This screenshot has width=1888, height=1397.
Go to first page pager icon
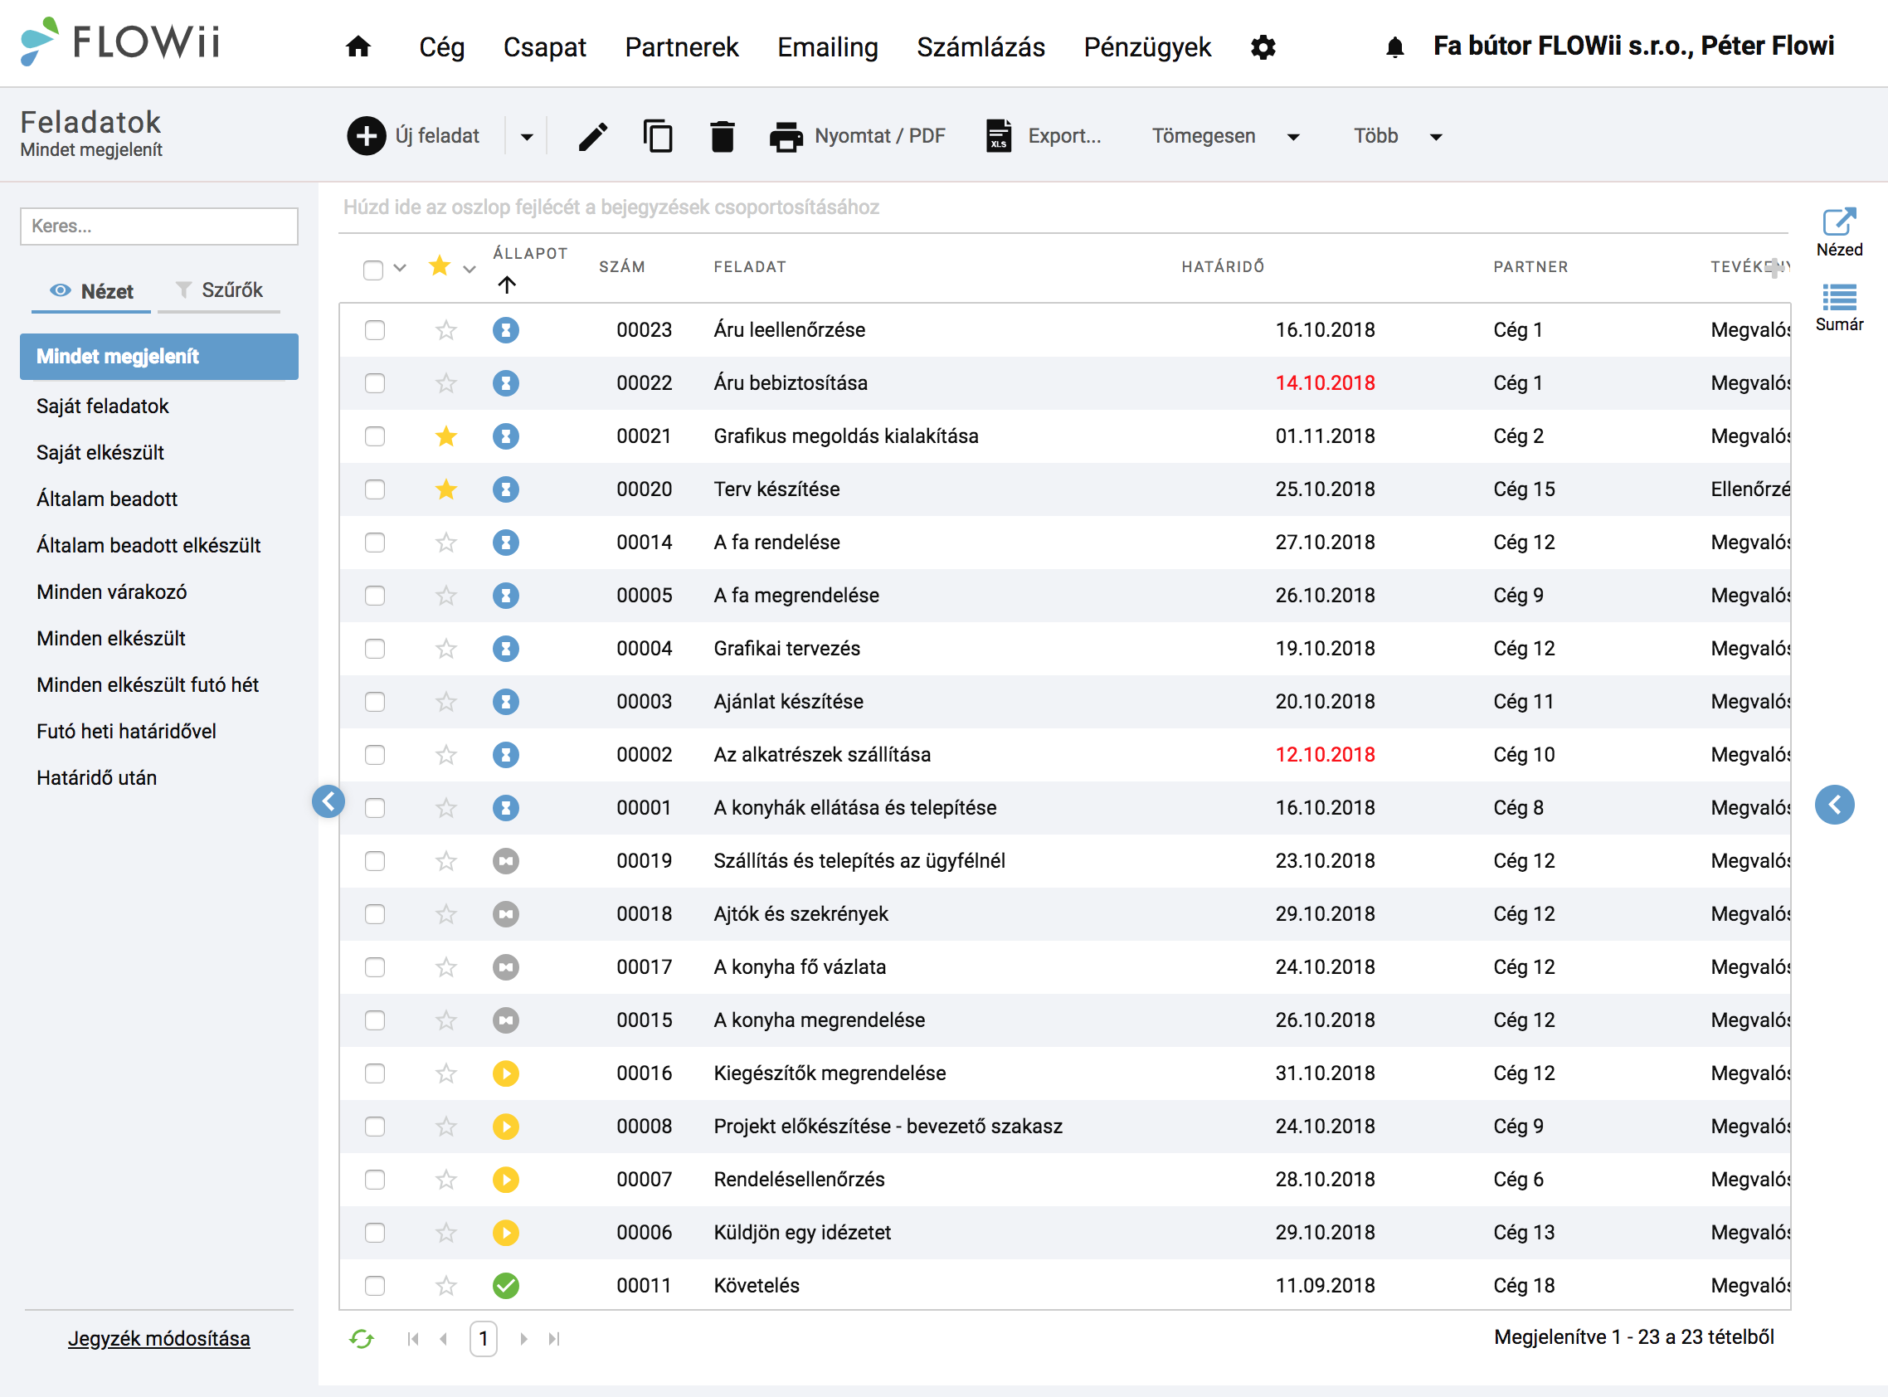coord(413,1339)
